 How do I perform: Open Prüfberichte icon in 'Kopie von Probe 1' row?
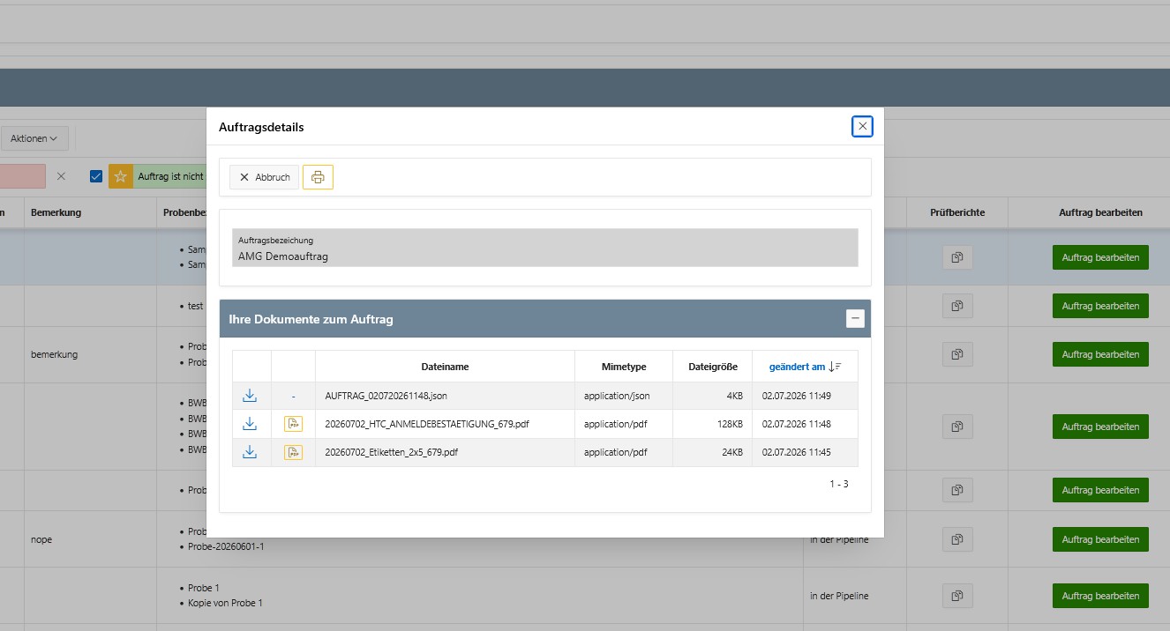957,596
